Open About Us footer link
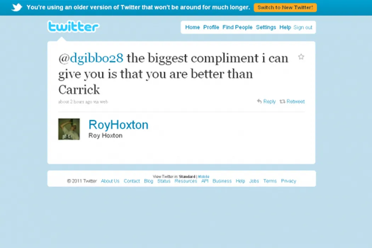The height and width of the screenshot is (248, 372). coord(110,181)
